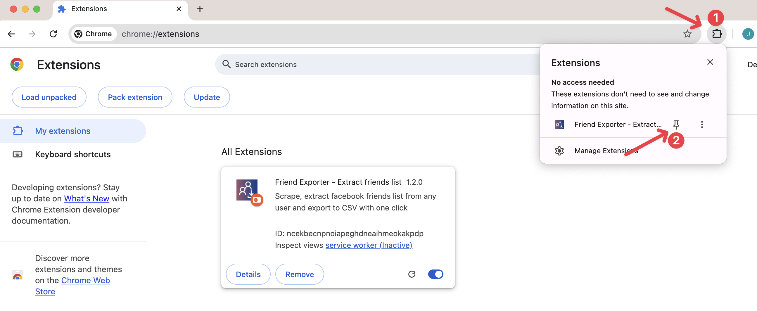Select the Extensions browser tab

120,9
